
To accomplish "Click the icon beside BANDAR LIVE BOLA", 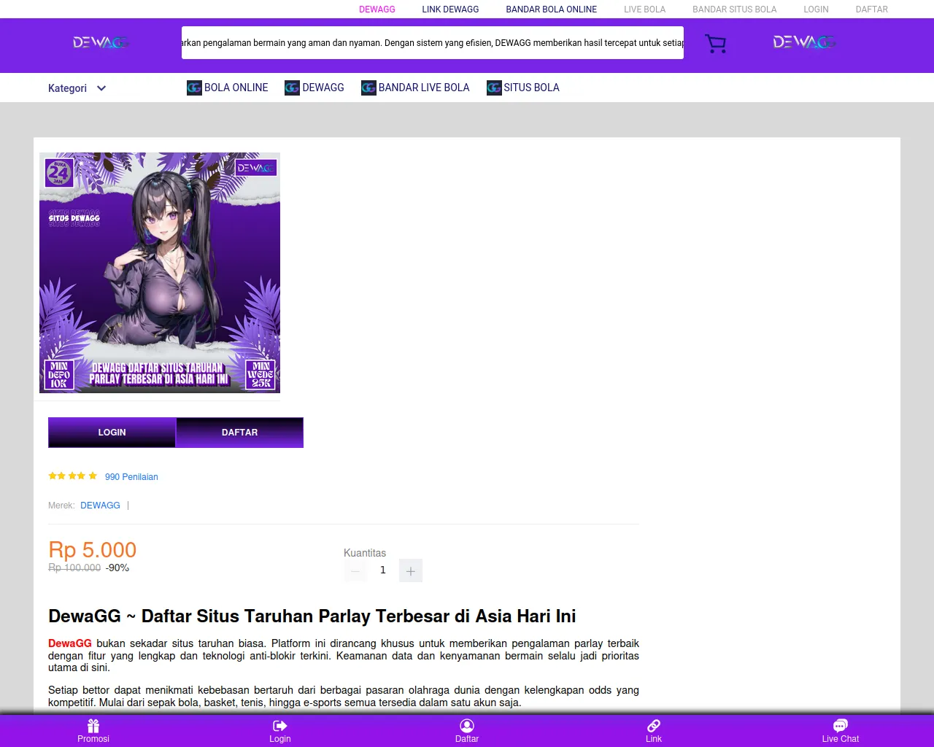I will pyautogui.click(x=368, y=88).
